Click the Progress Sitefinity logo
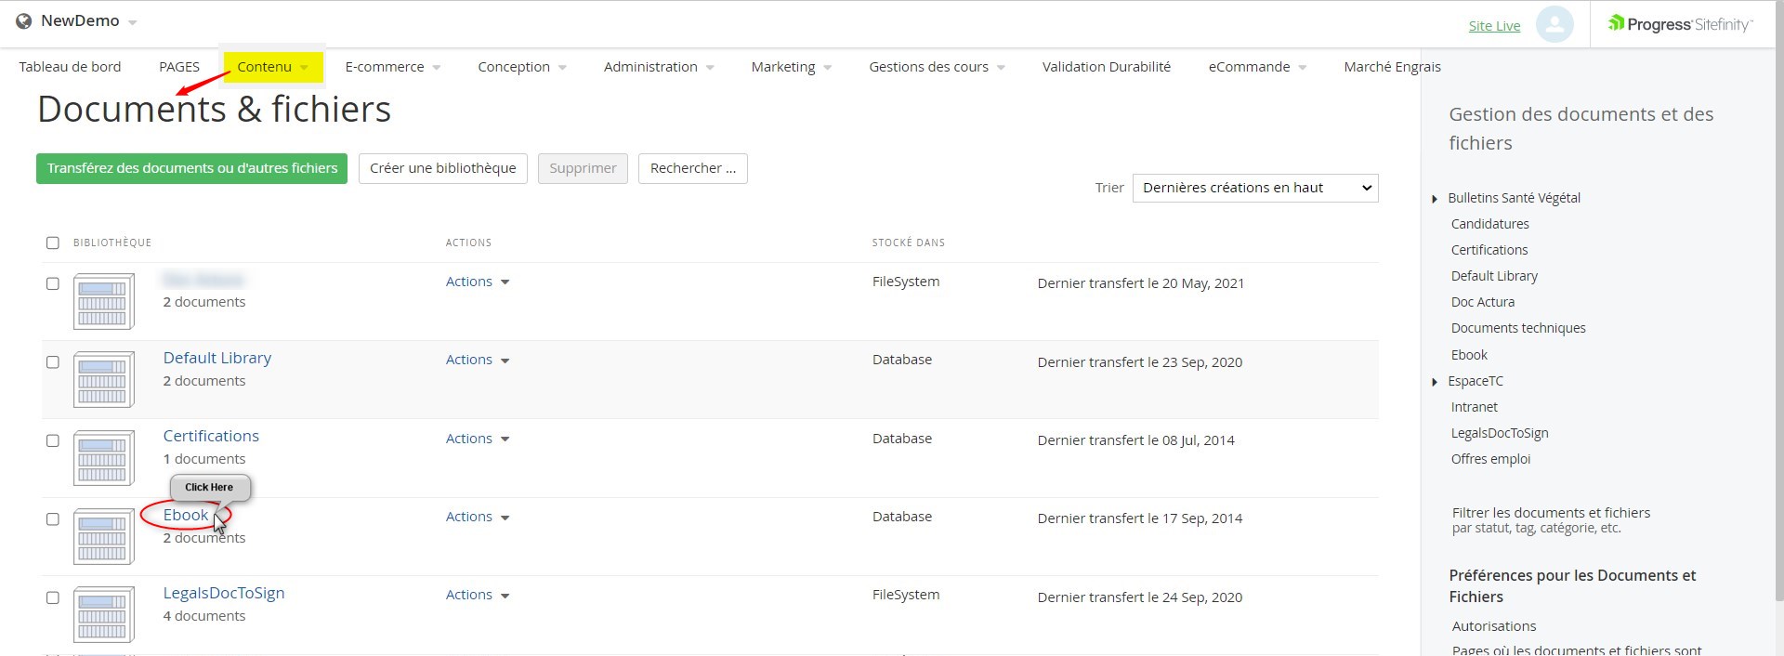This screenshot has width=1784, height=656. coord(1680,24)
